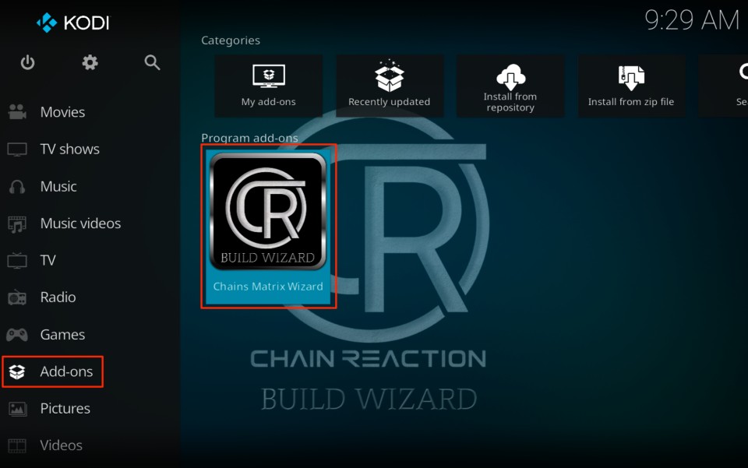Go to TV shows section

point(70,150)
